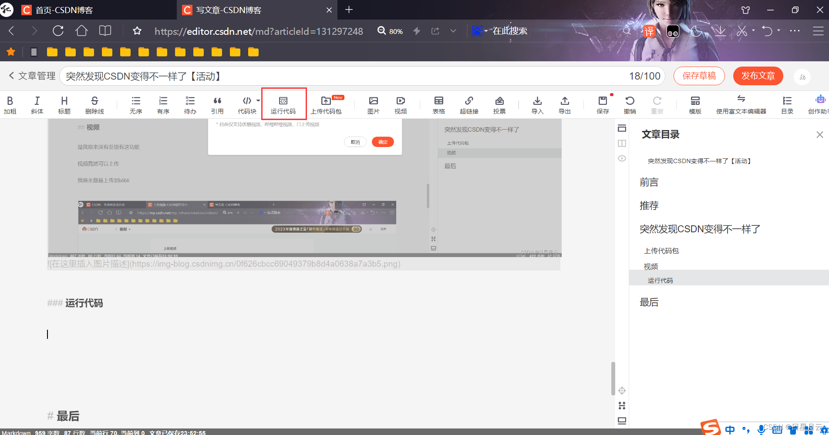Open the creation assistant (创作助手)
This screenshot has width=829, height=435.
(x=819, y=105)
